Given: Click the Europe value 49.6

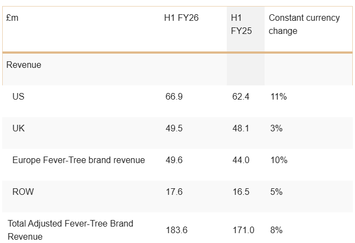Looking at the screenshot, I should click(174, 160).
